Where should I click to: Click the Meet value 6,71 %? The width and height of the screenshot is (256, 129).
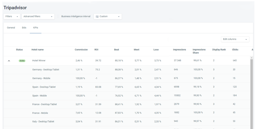click(138, 95)
